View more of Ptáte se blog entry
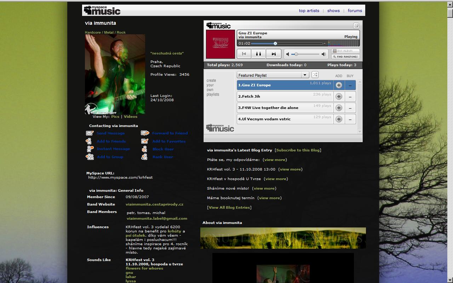Image resolution: width=453 pixels, height=283 pixels. point(275,160)
